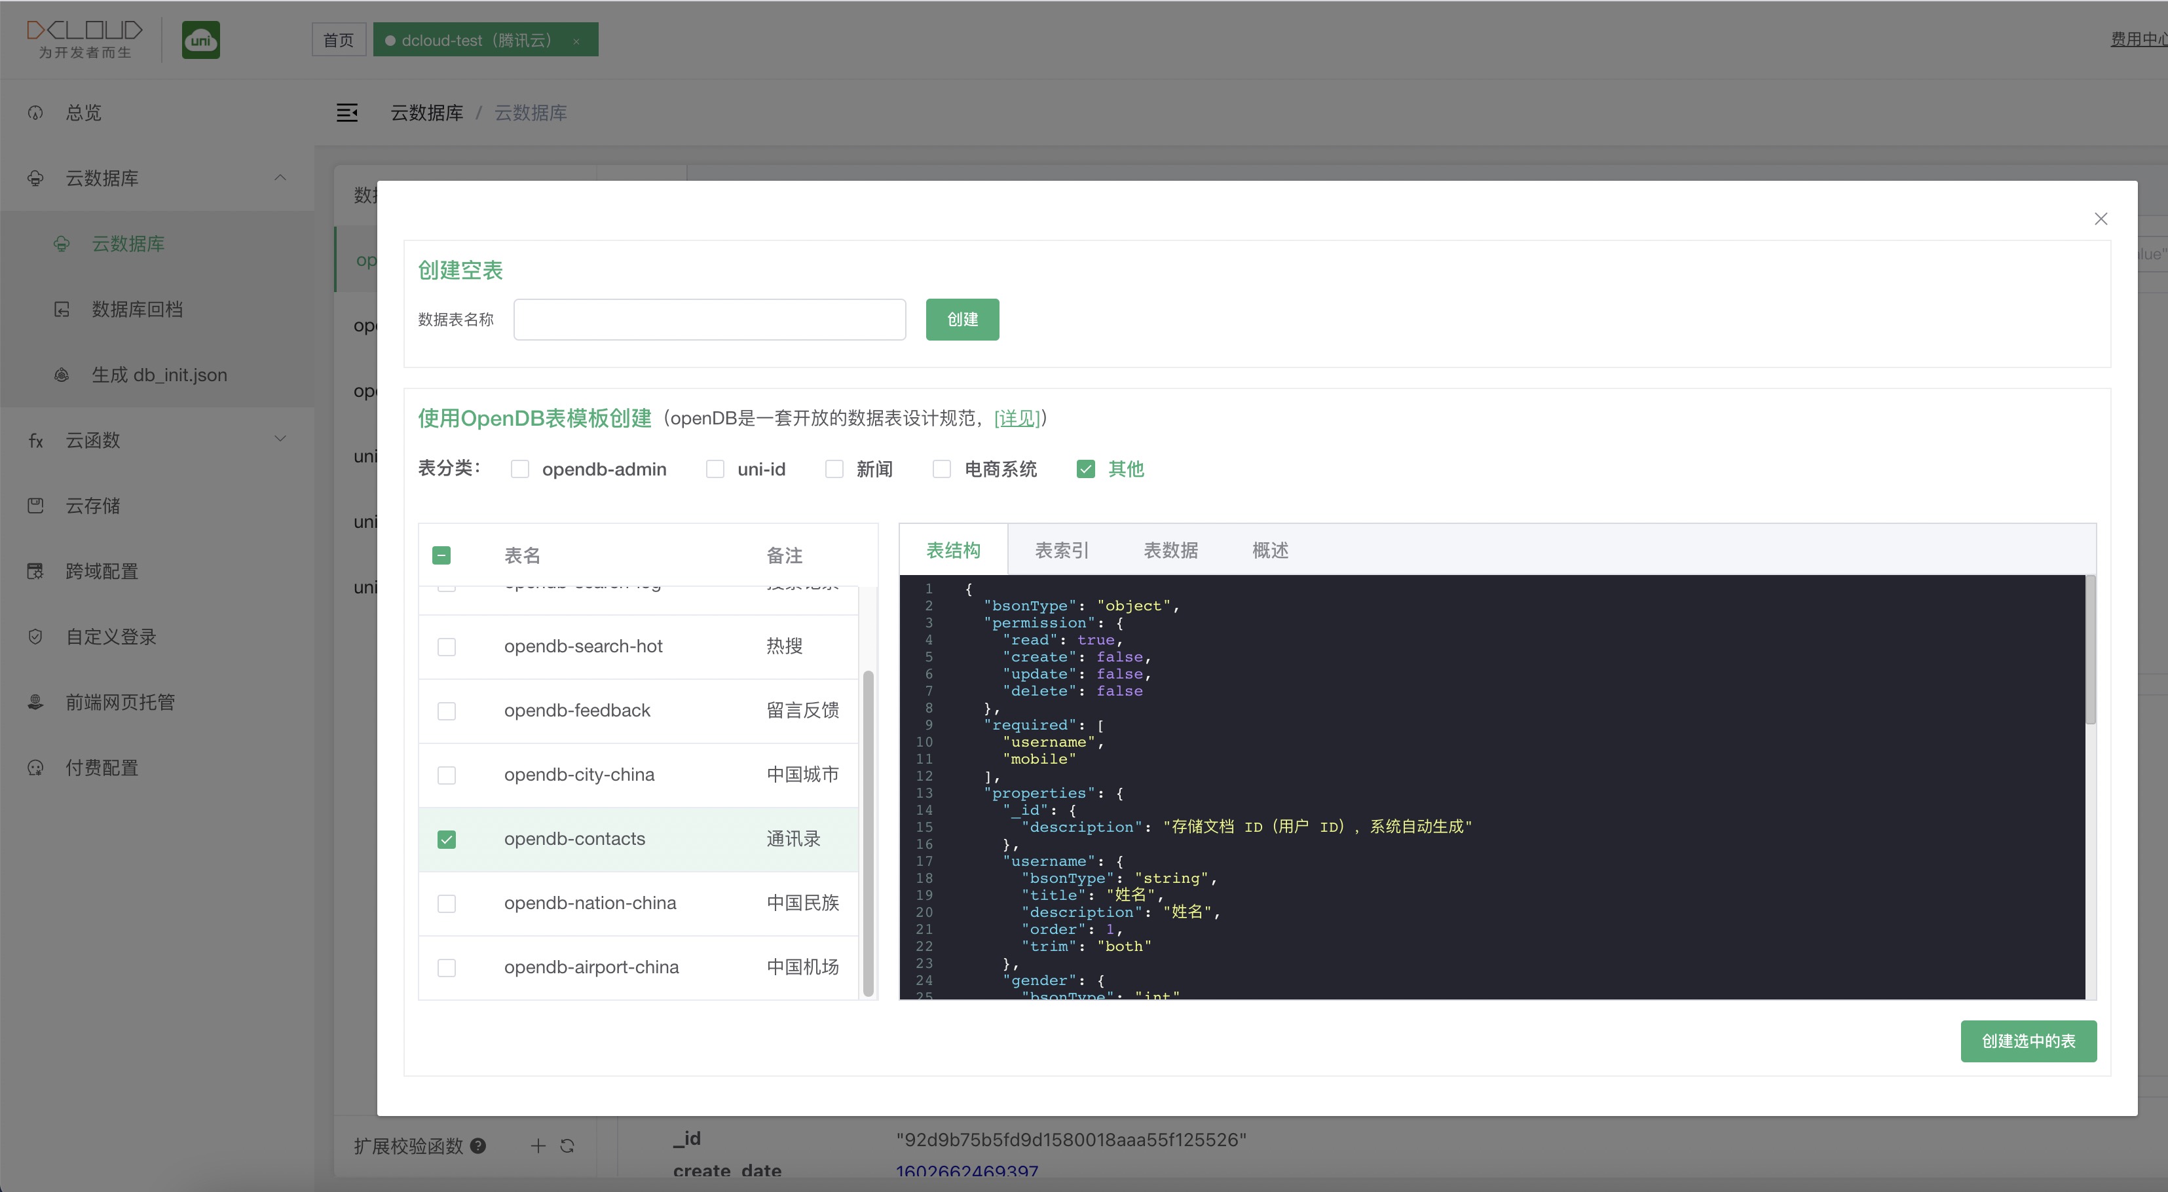Image resolution: width=2168 pixels, height=1192 pixels.
Task: Open 费用中心 link at top right
Action: [x=2138, y=39]
